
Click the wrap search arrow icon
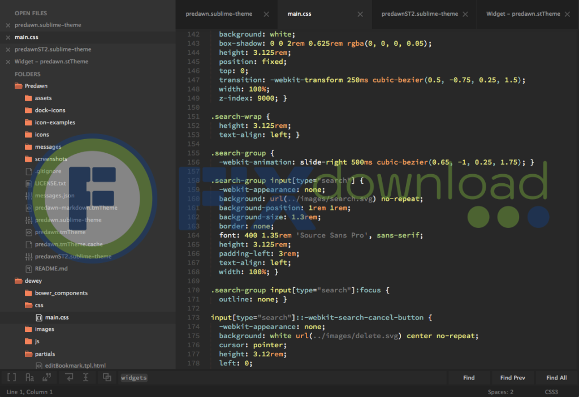(68, 378)
